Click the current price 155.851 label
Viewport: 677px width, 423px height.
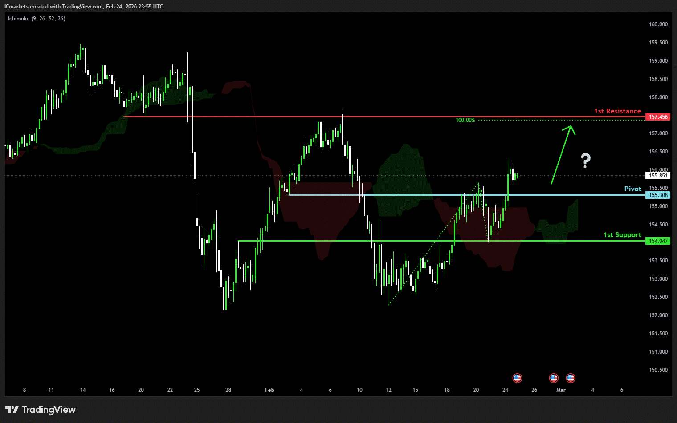(x=657, y=176)
